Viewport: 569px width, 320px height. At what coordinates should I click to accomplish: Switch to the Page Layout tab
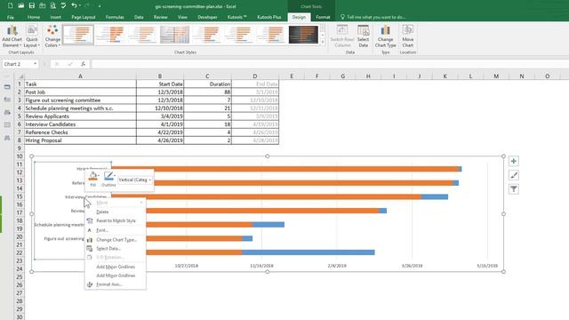tap(83, 17)
